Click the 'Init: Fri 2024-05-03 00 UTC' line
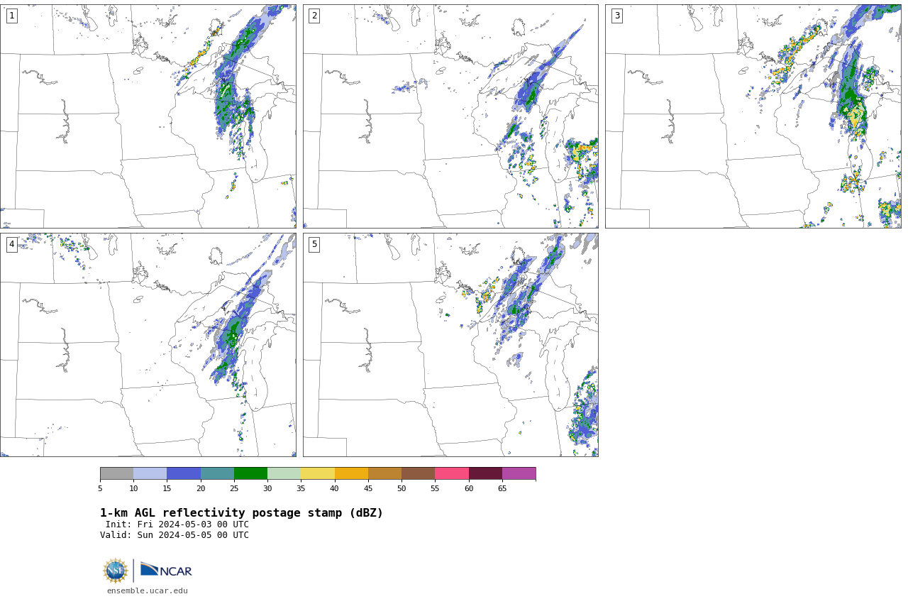Image resolution: width=908 pixels, height=599 pixels. [177, 524]
